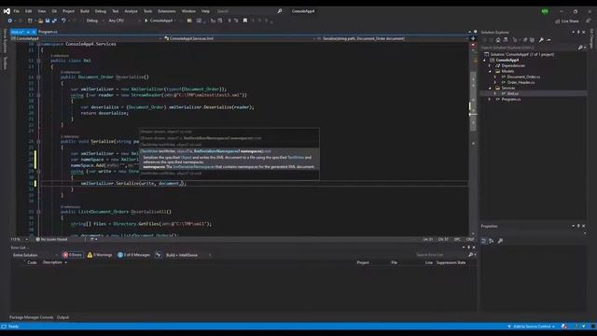Open the Debug menu
The width and height of the screenshot is (597, 336).
pos(101,11)
